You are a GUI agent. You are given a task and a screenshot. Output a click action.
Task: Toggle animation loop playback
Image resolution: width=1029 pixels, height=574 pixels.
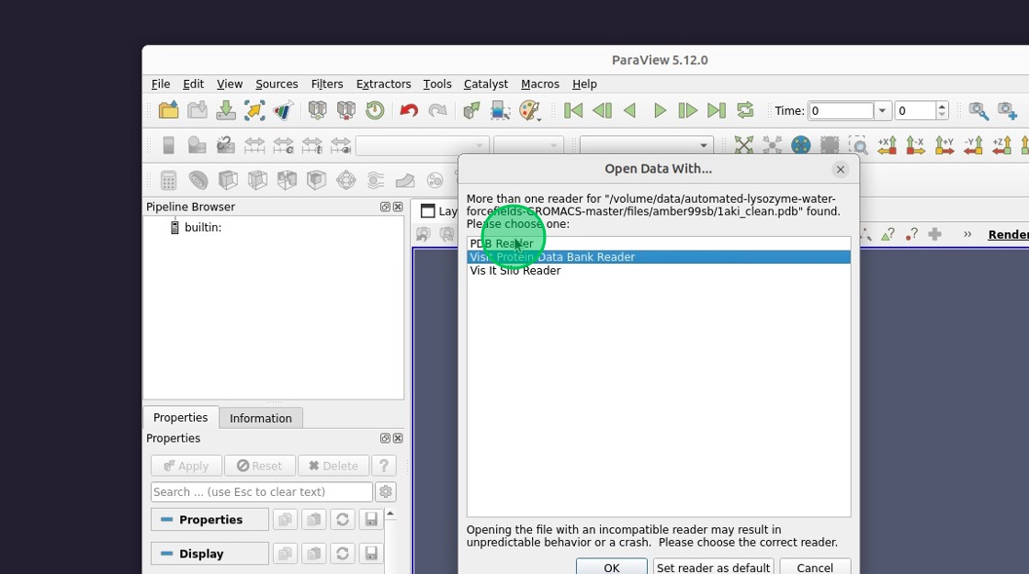click(745, 110)
